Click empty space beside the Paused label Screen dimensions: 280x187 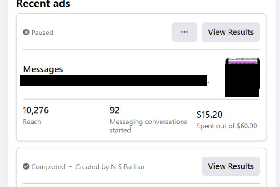click(112, 33)
